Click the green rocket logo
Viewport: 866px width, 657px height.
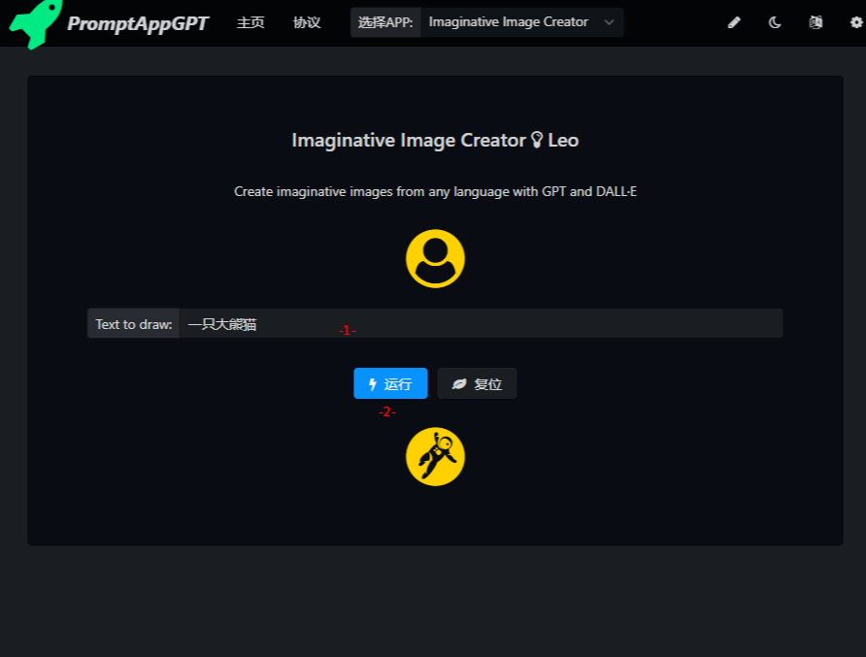click(35, 23)
